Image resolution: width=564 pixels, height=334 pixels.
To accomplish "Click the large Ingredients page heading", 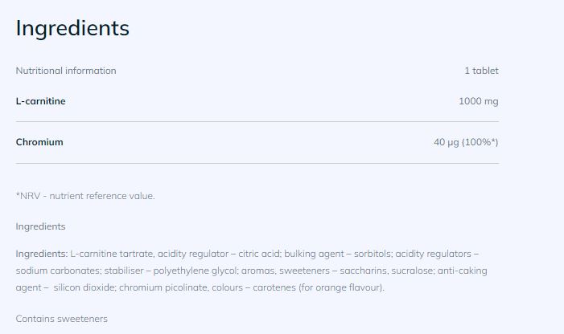I will pos(72,28).
